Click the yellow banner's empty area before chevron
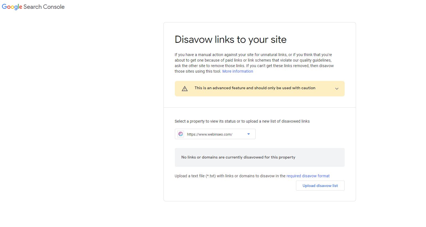 point(325,89)
